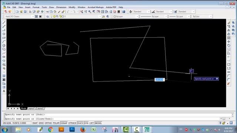This screenshot has height=133, width=237.
Task: Open the File menu
Action: [x=9, y=7]
